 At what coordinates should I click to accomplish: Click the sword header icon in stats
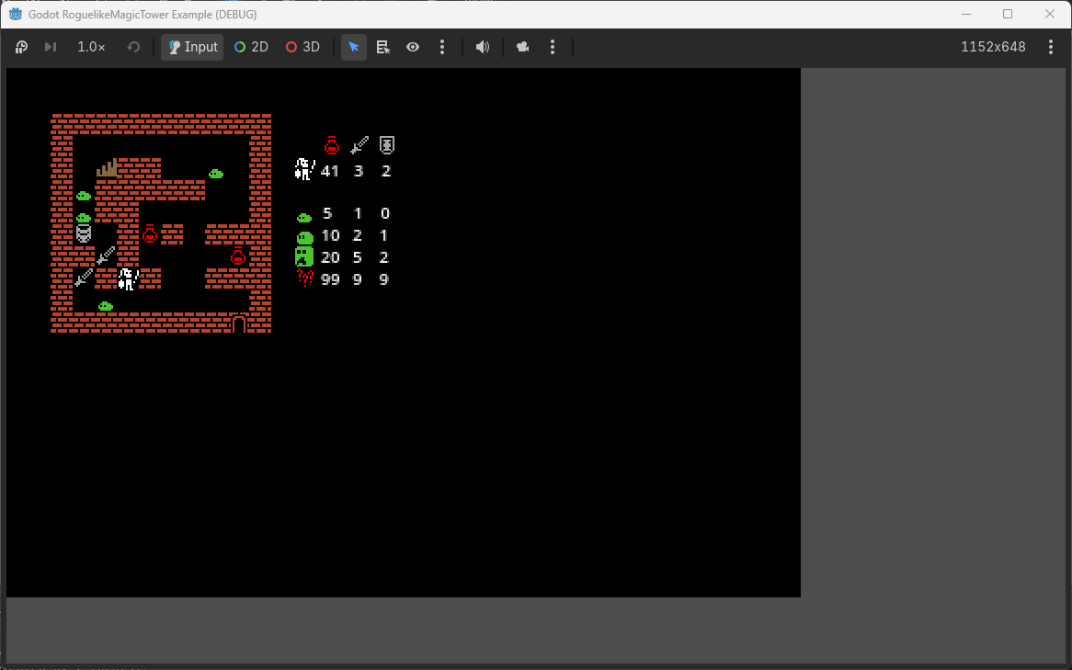(x=359, y=145)
